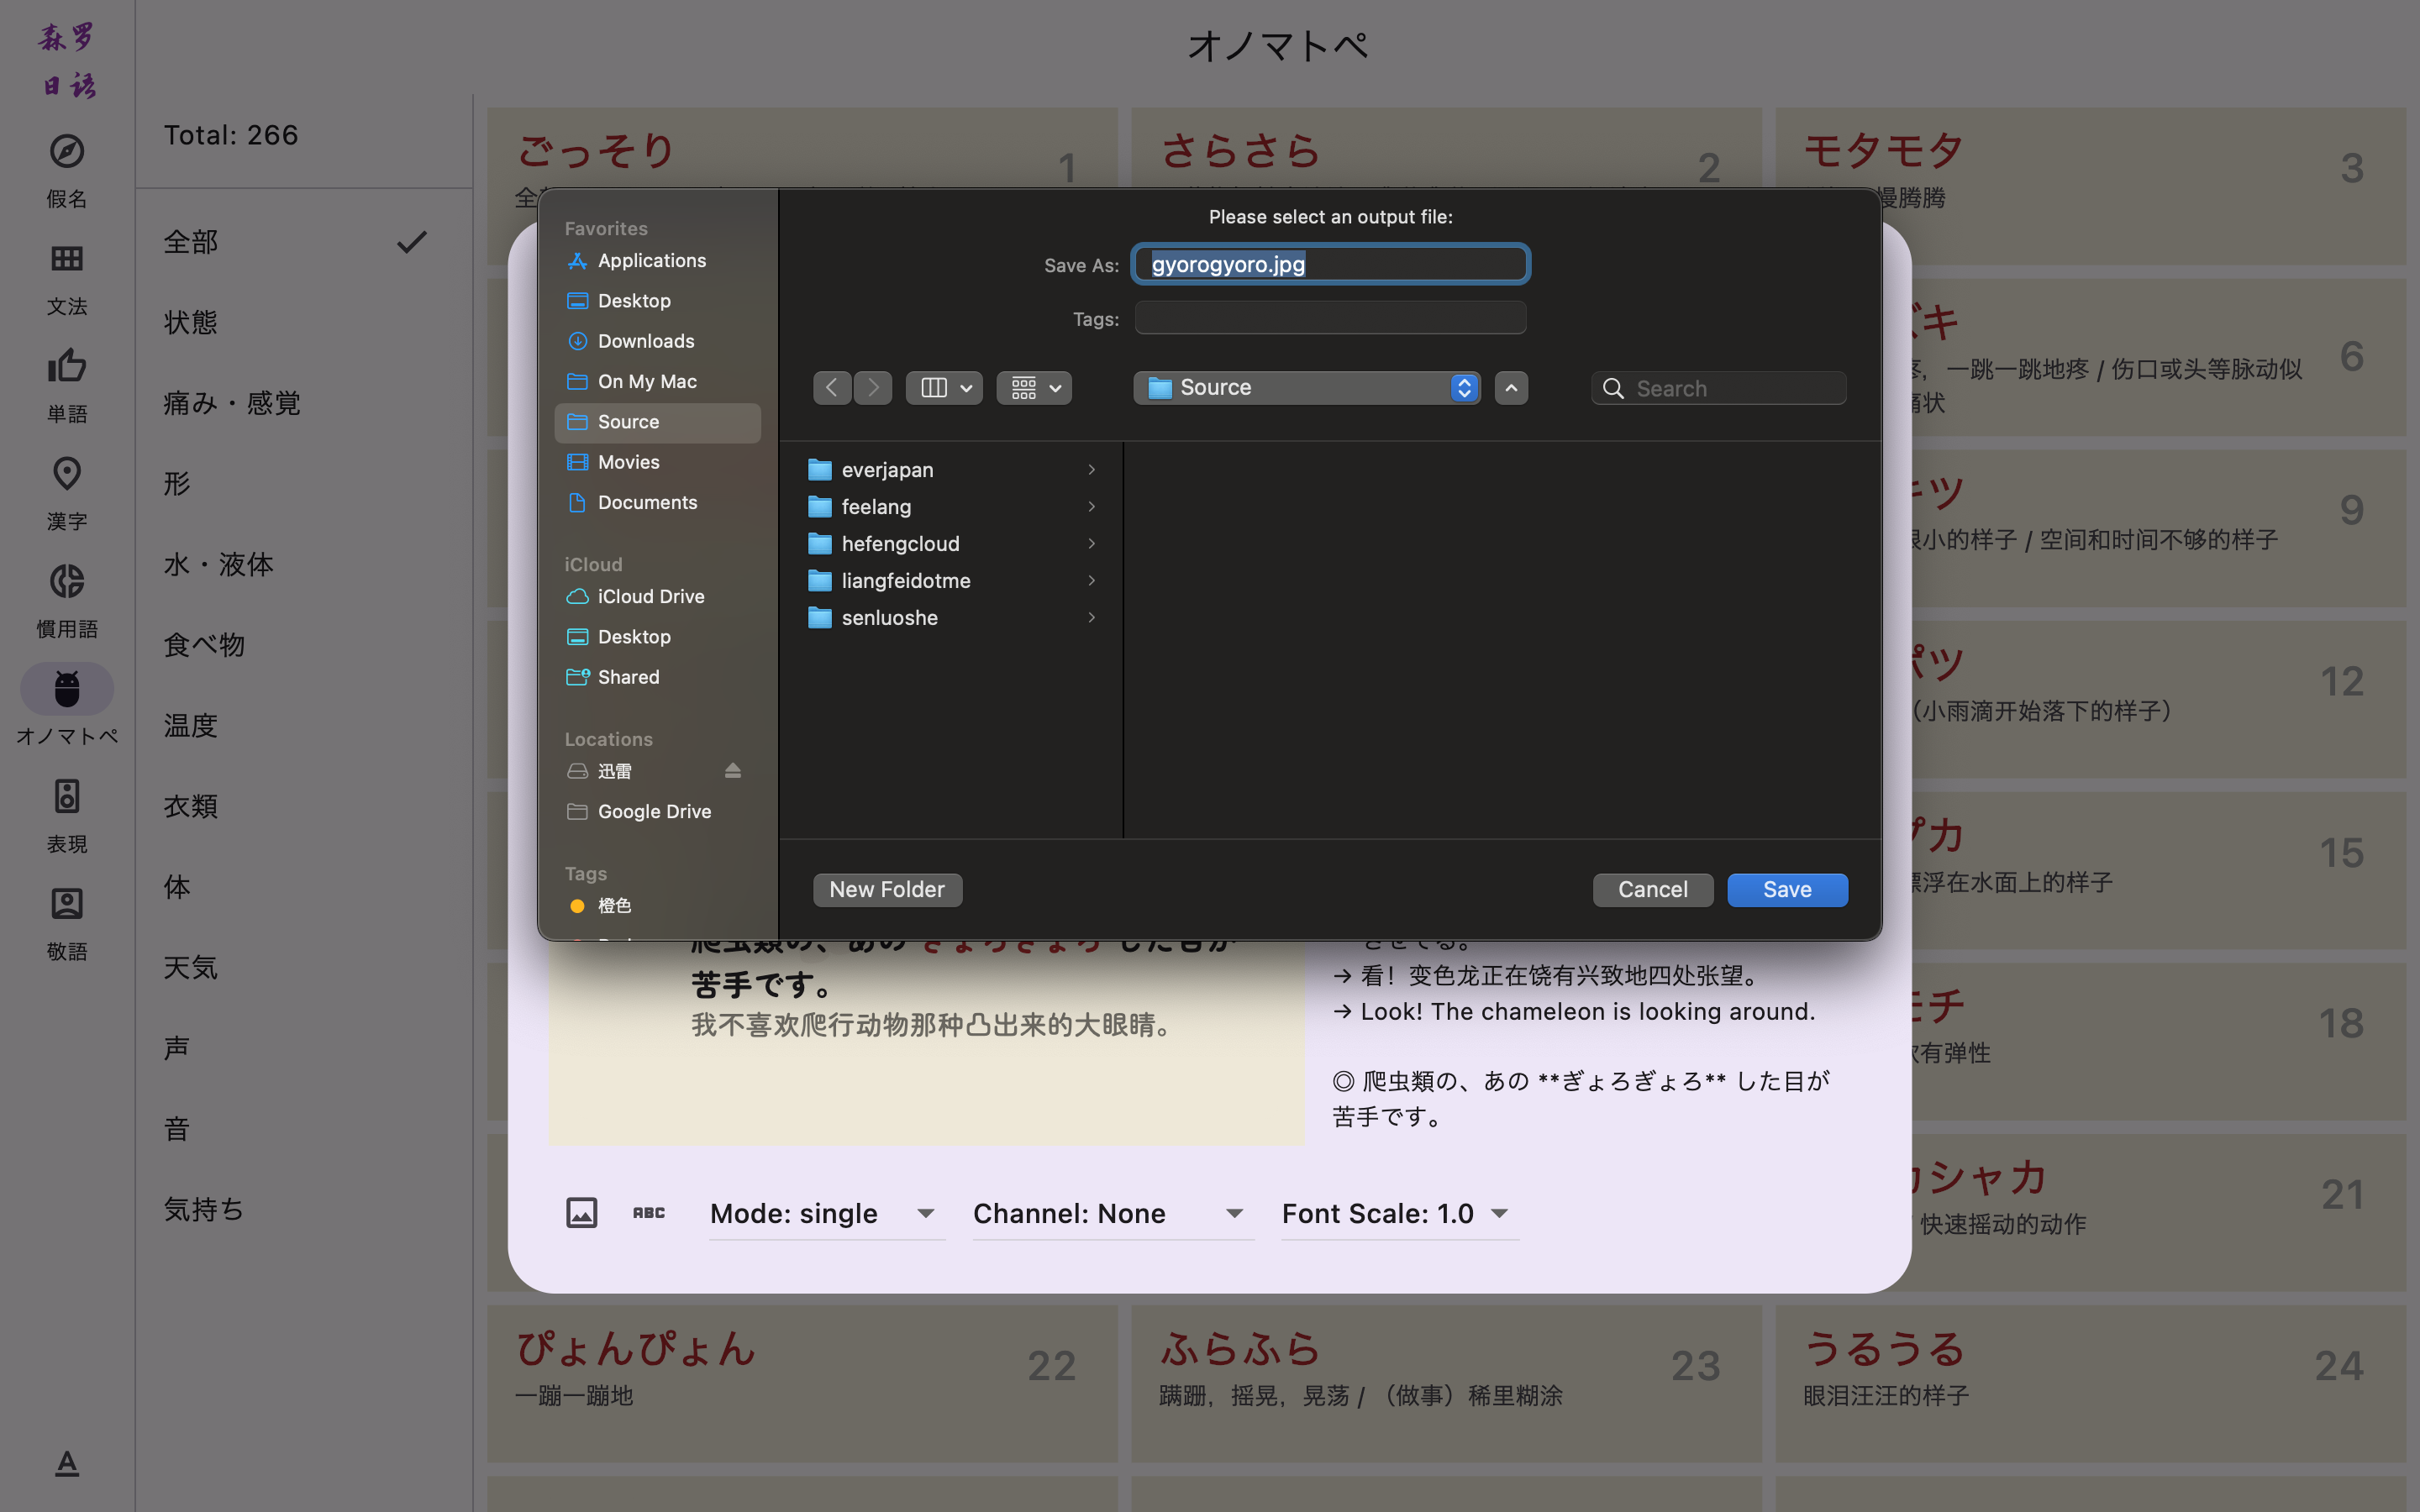This screenshot has width=2420, height=1512.
Task: Click the オノマトペ sidebar icon
Action: coord(66,686)
